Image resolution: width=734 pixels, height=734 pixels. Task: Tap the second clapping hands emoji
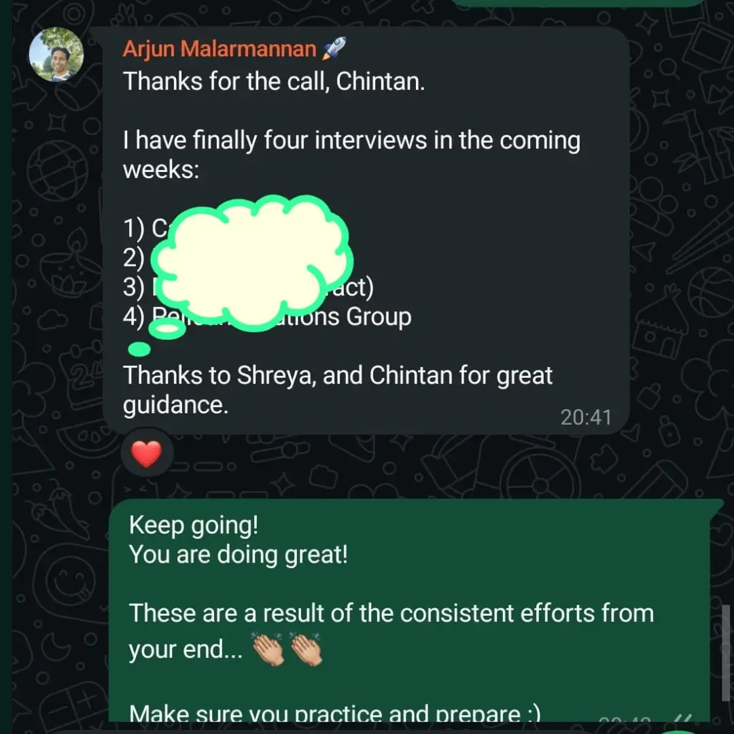[x=306, y=649]
